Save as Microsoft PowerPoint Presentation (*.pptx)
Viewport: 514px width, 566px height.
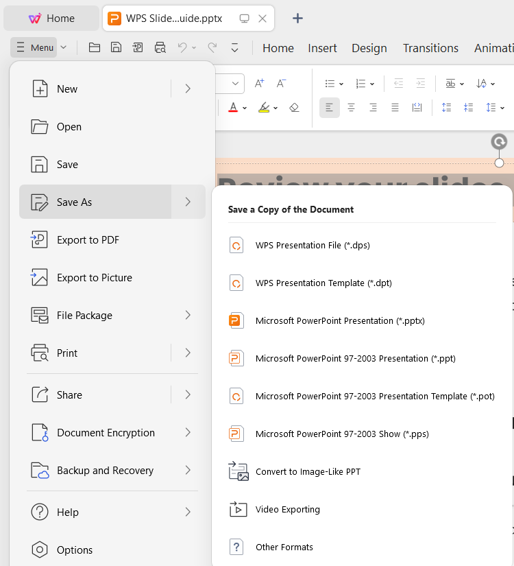[x=362, y=321]
